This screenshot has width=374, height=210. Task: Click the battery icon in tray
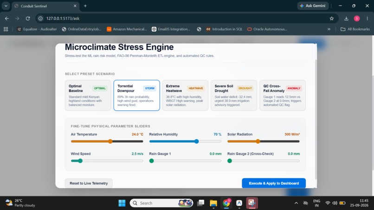342,203
